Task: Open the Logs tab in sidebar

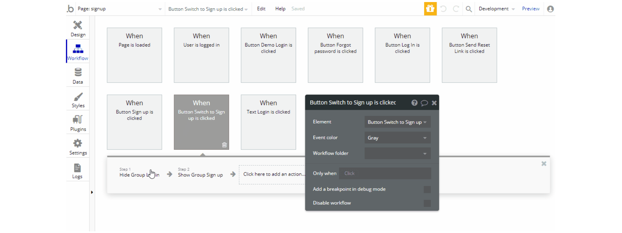Action: click(x=77, y=171)
